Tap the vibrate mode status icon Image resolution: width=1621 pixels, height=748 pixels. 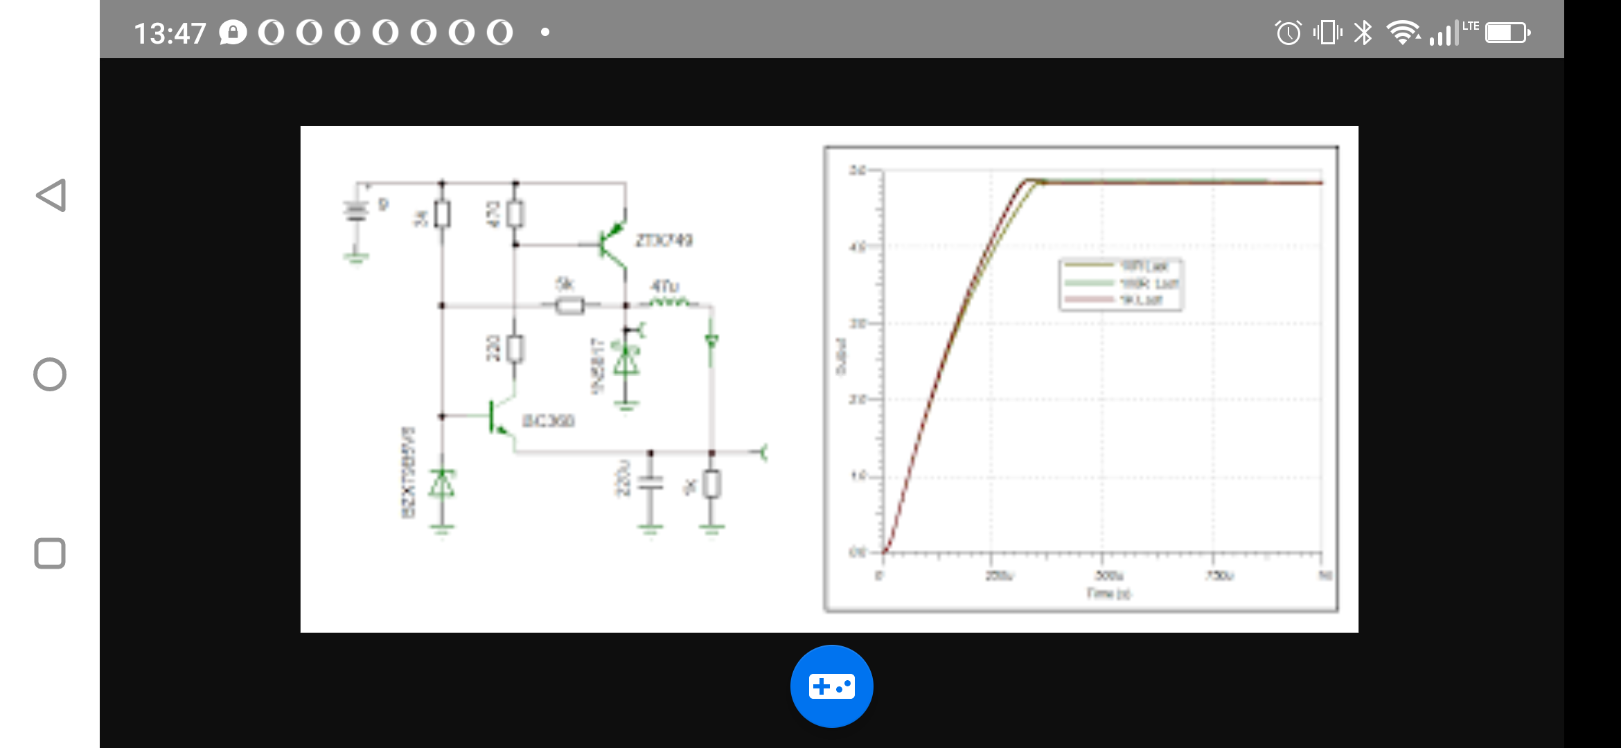(x=1327, y=33)
